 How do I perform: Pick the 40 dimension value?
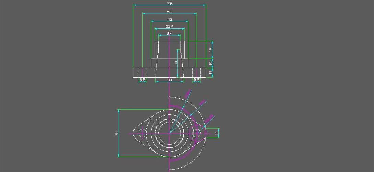(x=170, y=20)
